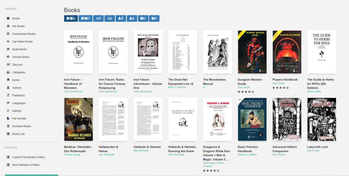349x176 pixels.
Task: Open author Shaun Hately's page
Action: [x=314, y=91]
